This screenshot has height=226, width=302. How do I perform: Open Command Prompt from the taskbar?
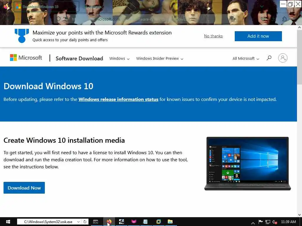pos(96,222)
